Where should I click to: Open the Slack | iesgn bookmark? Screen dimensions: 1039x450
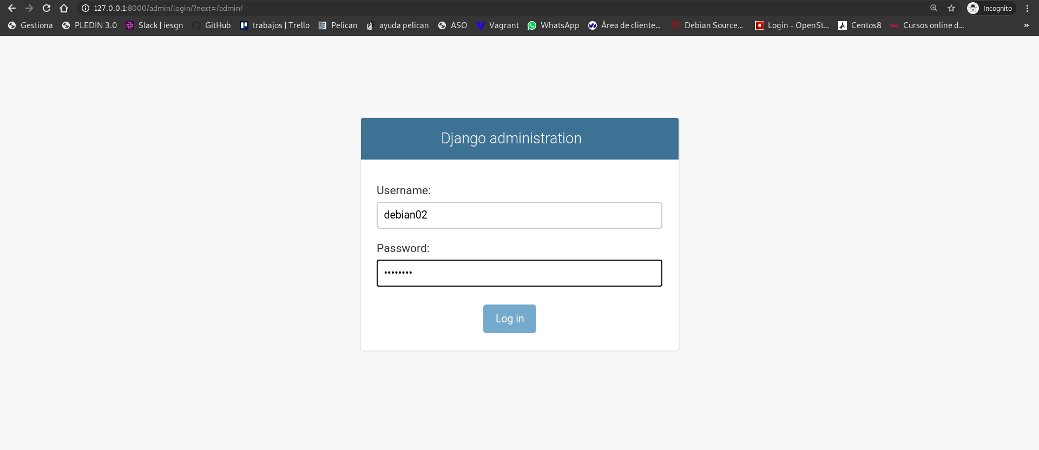pyautogui.click(x=154, y=25)
